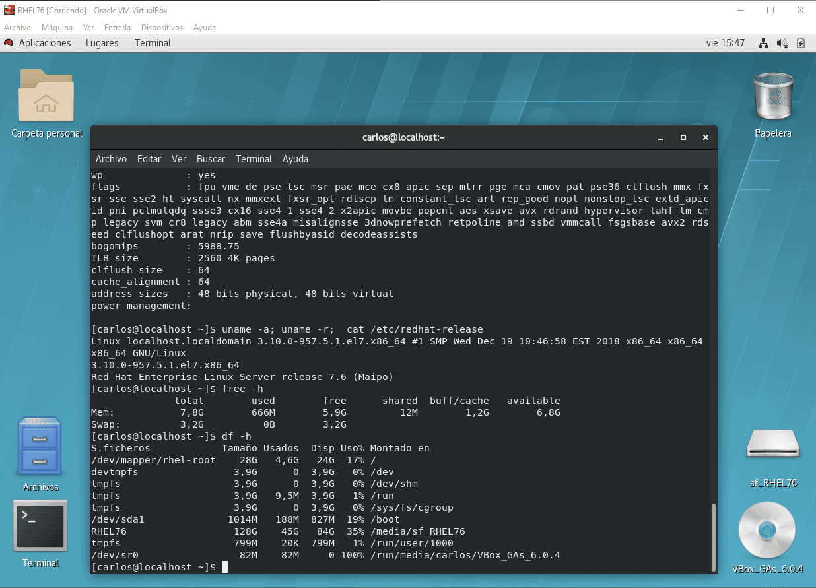Click the volume icon in the top panel

[782, 43]
